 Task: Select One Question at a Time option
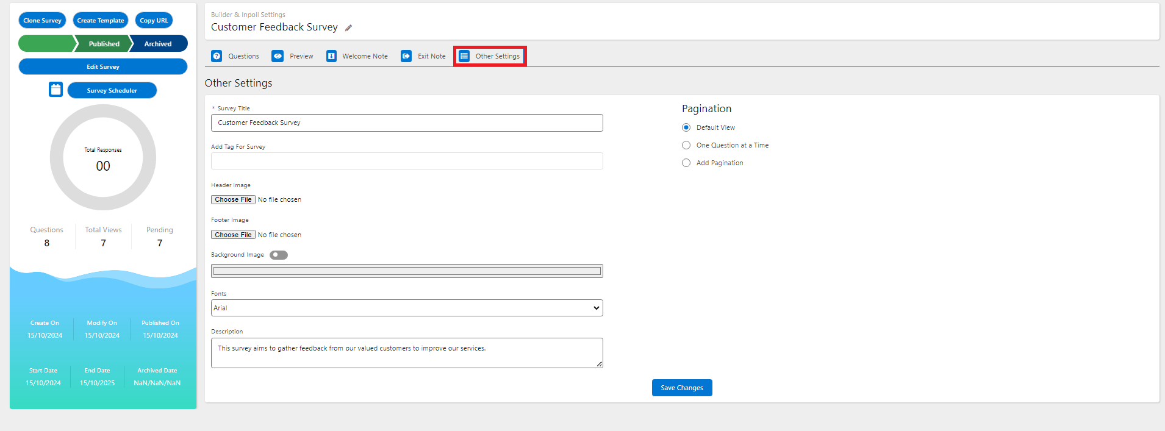[x=686, y=145]
